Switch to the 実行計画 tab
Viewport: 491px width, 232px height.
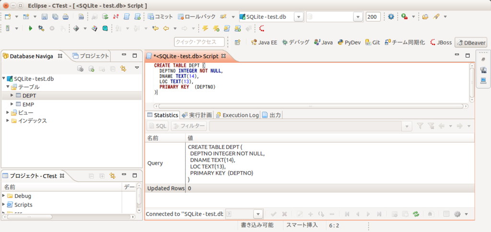pyautogui.click(x=197, y=115)
